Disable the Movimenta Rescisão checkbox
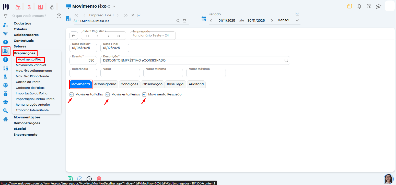396x185 pixels. click(144, 94)
